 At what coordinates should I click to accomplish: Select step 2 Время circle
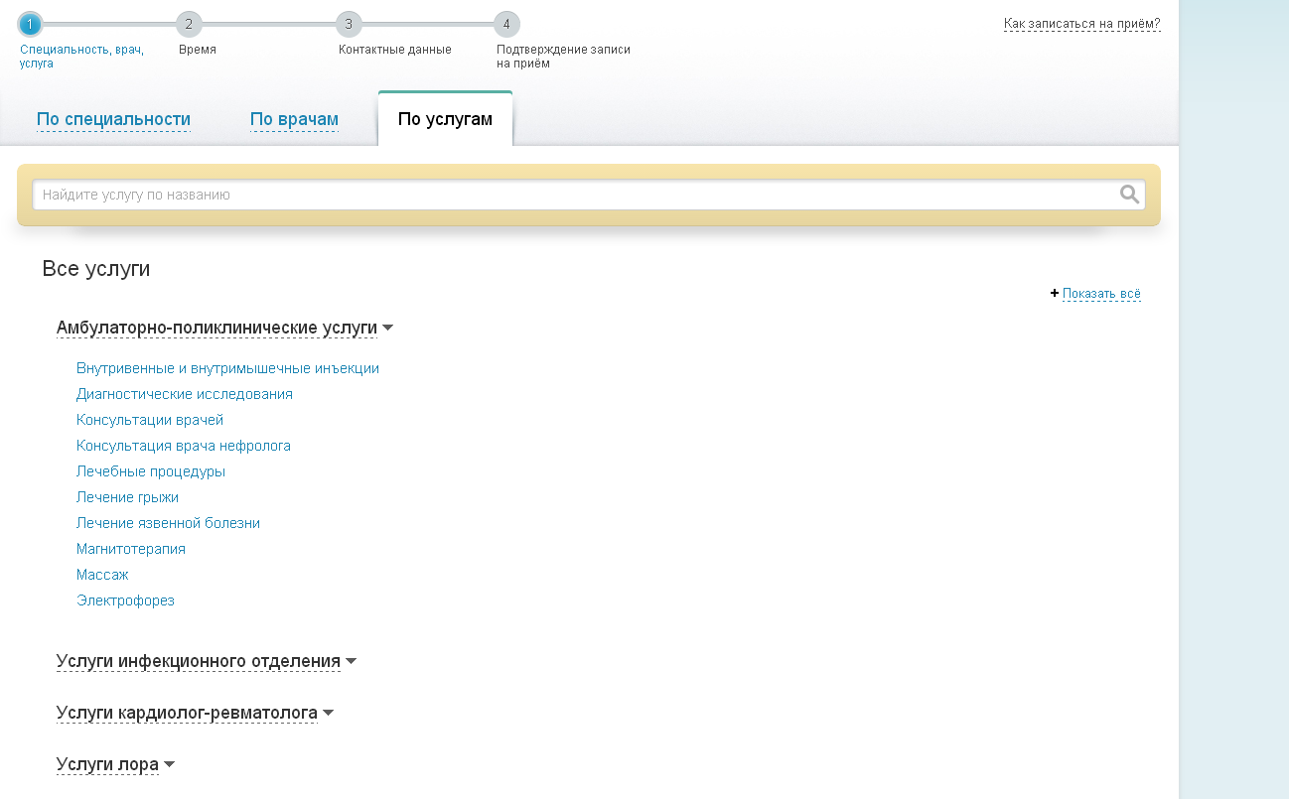[x=189, y=24]
